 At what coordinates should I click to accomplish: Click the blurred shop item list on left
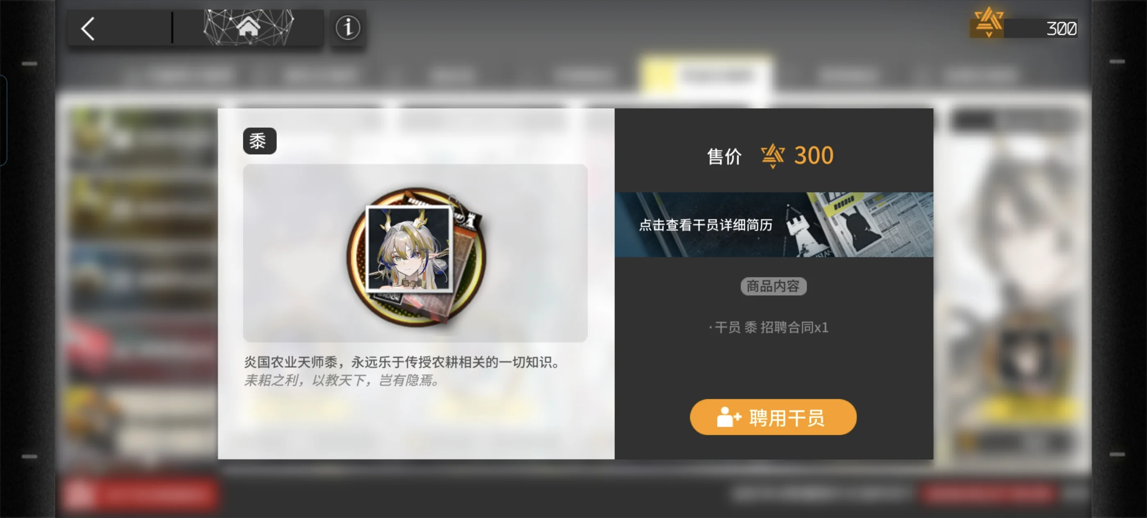(139, 285)
